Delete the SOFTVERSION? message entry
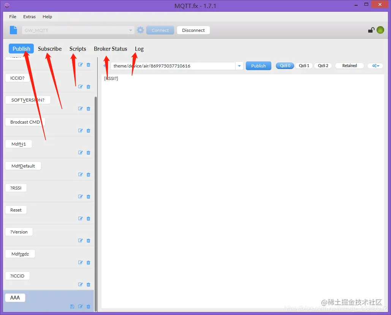This screenshot has height=315, width=391. [88, 108]
